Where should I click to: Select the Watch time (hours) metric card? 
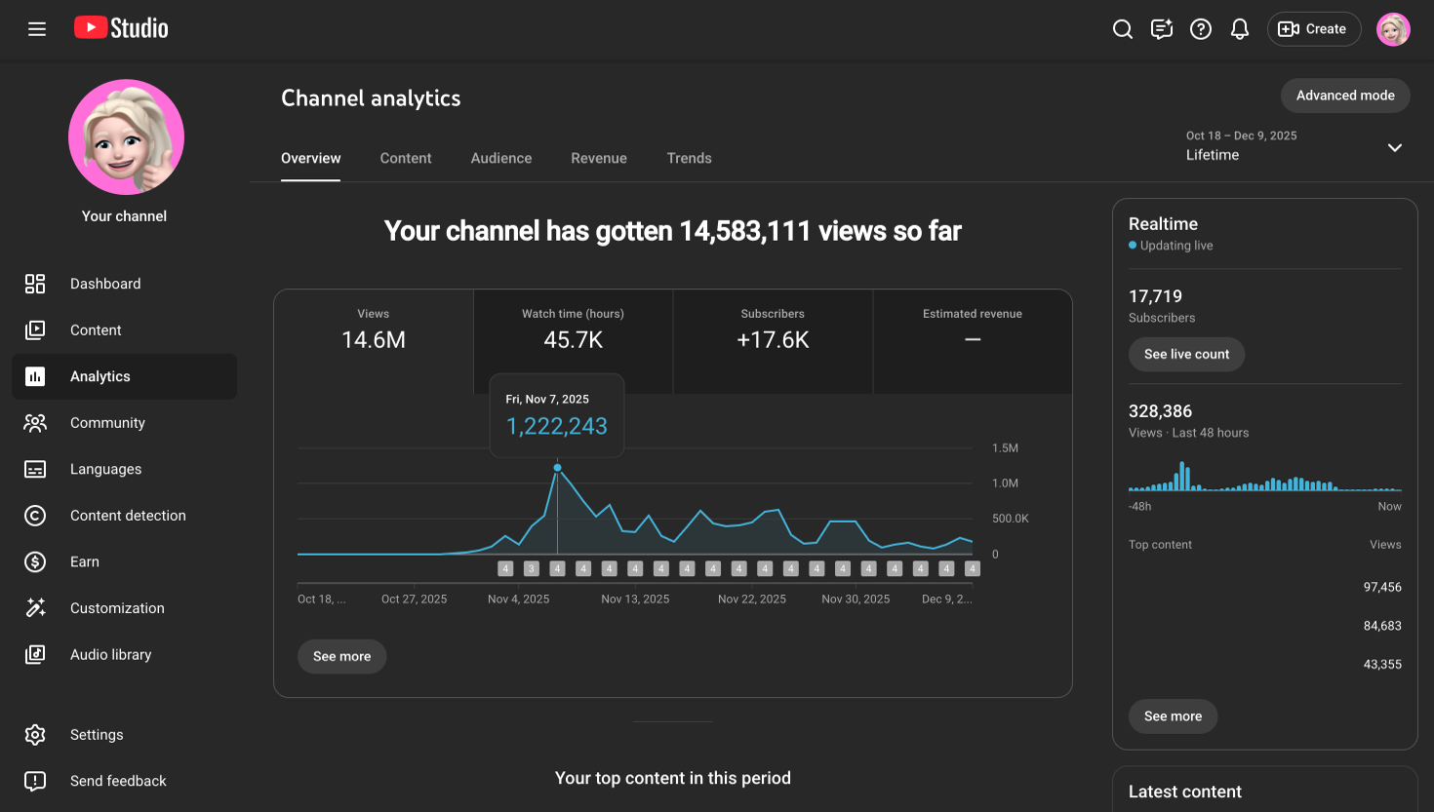point(573,331)
